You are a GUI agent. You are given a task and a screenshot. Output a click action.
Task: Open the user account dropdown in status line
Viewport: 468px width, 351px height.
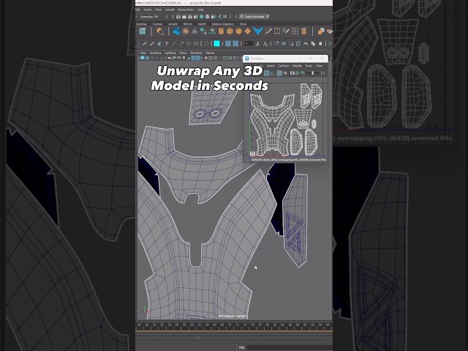click(x=254, y=16)
